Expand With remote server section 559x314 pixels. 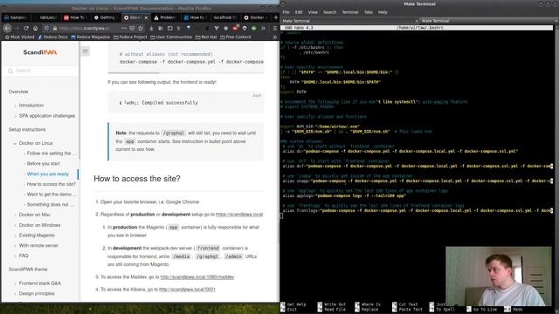click(16, 246)
